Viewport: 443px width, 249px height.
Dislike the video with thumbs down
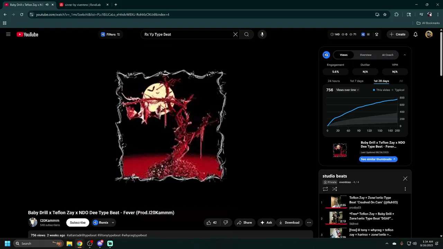click(226, 222)
